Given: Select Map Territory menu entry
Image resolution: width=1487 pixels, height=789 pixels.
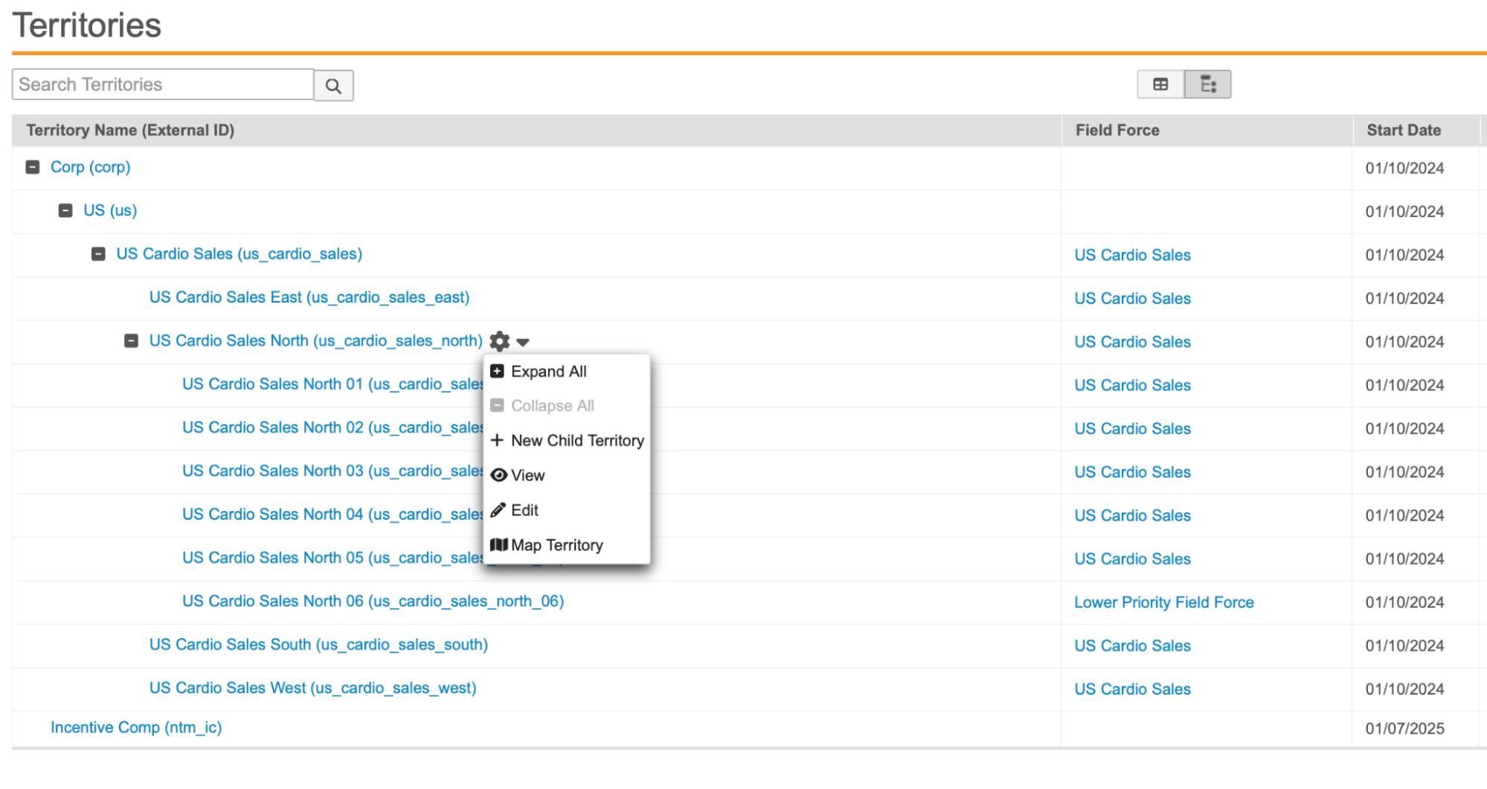Looking at the screenshot, I should pos(556,545).
